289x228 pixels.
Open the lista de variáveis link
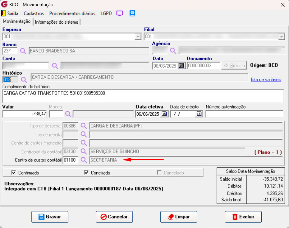pyautogui.click(x=266, y=80)
